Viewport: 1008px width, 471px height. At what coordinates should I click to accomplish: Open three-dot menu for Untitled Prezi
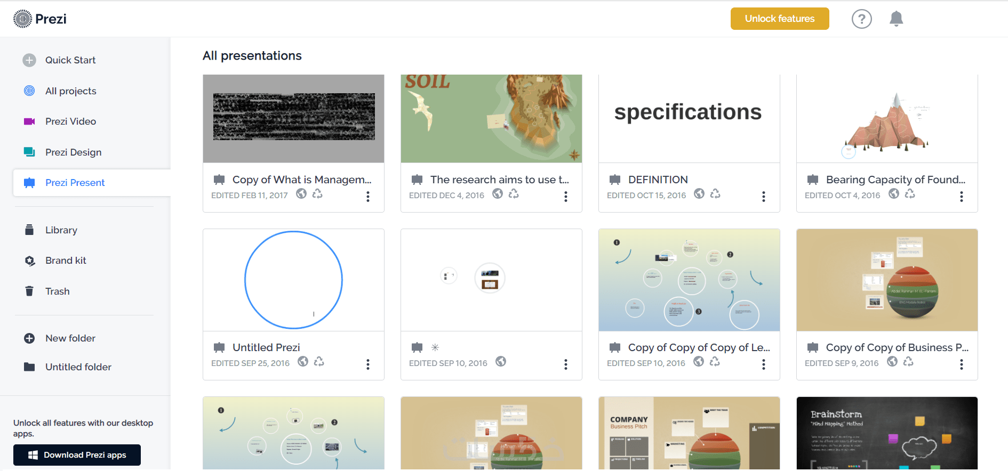(x=368, y=364)
